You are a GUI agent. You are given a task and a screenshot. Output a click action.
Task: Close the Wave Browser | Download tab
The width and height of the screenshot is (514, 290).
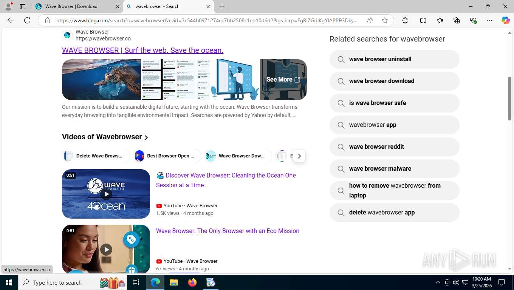point(118,6)
